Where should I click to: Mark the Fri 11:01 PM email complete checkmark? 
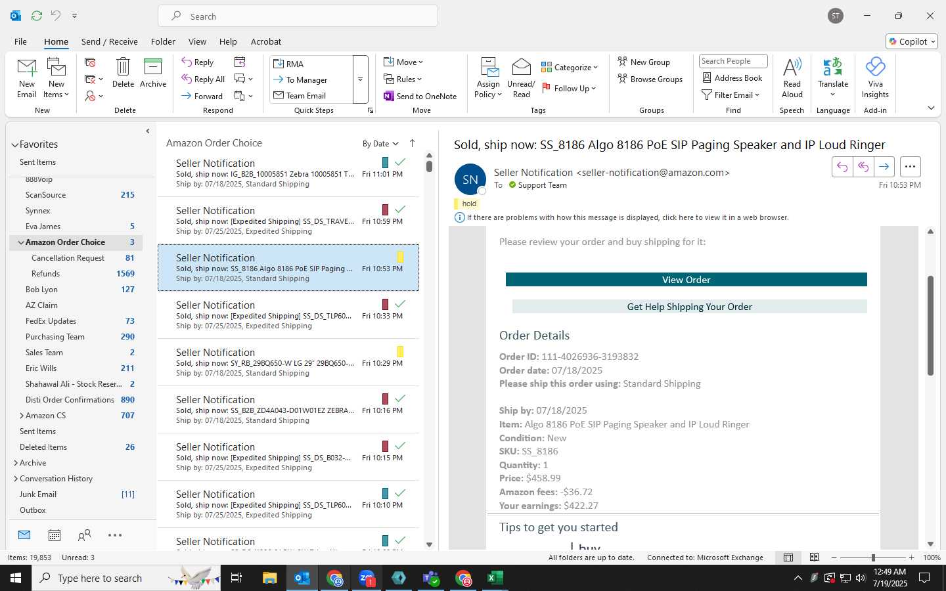coord(400,162)
